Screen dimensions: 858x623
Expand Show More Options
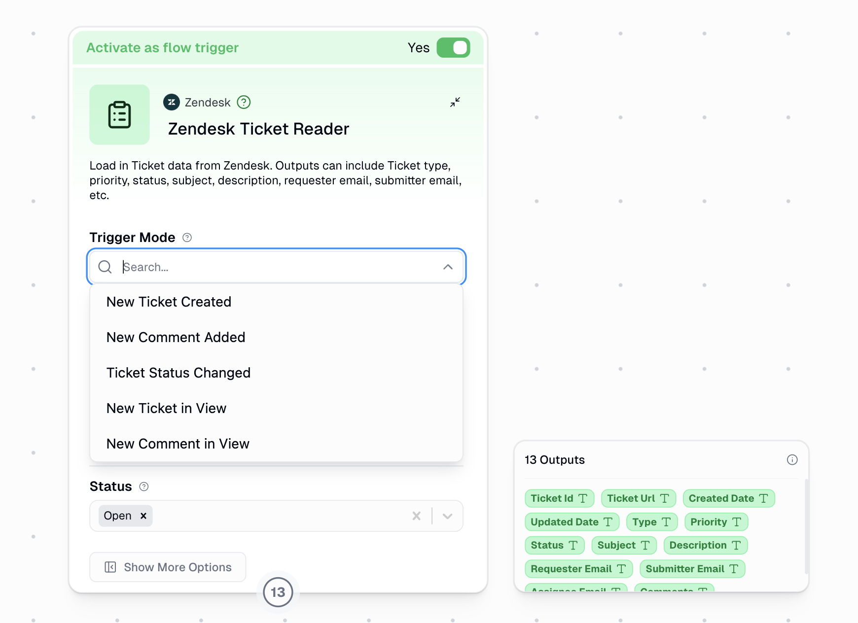pyautogui.click(x=167, y=567)
